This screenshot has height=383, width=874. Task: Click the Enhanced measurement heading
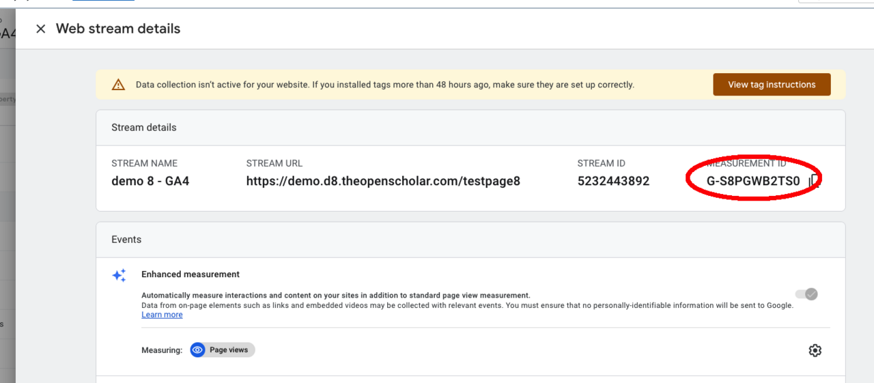[191, 274]
